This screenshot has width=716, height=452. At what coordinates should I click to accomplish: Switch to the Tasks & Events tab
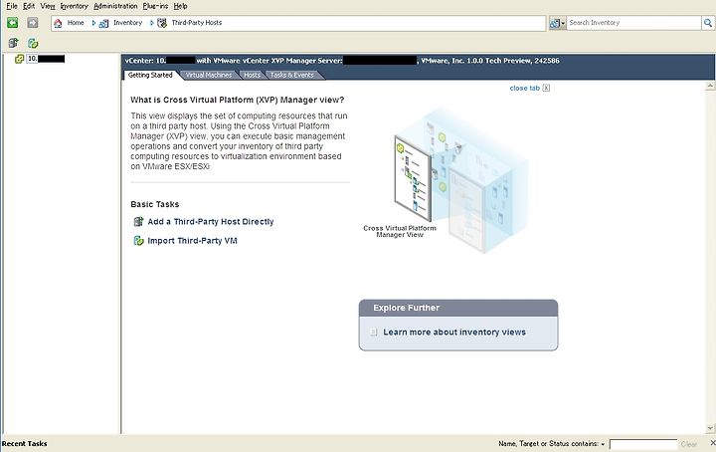(292, 75)
